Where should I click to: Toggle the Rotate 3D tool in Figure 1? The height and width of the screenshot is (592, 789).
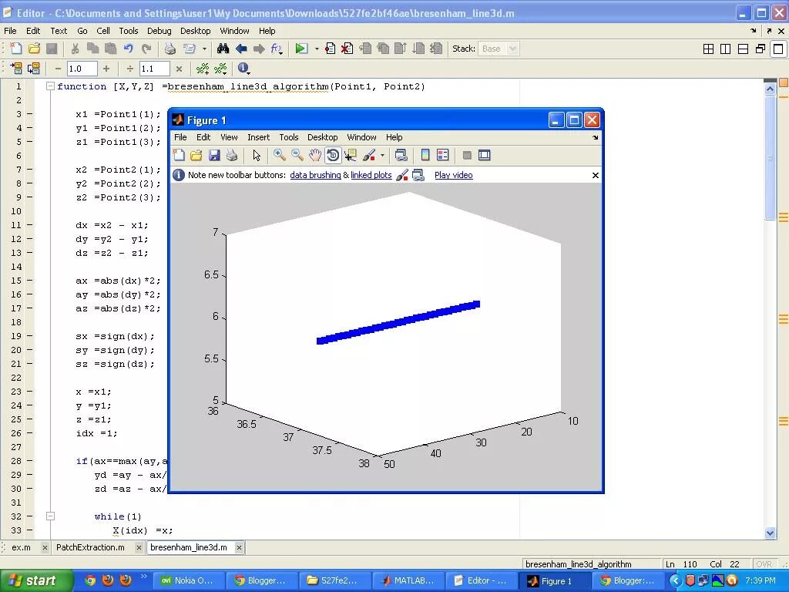pos(333,155)
